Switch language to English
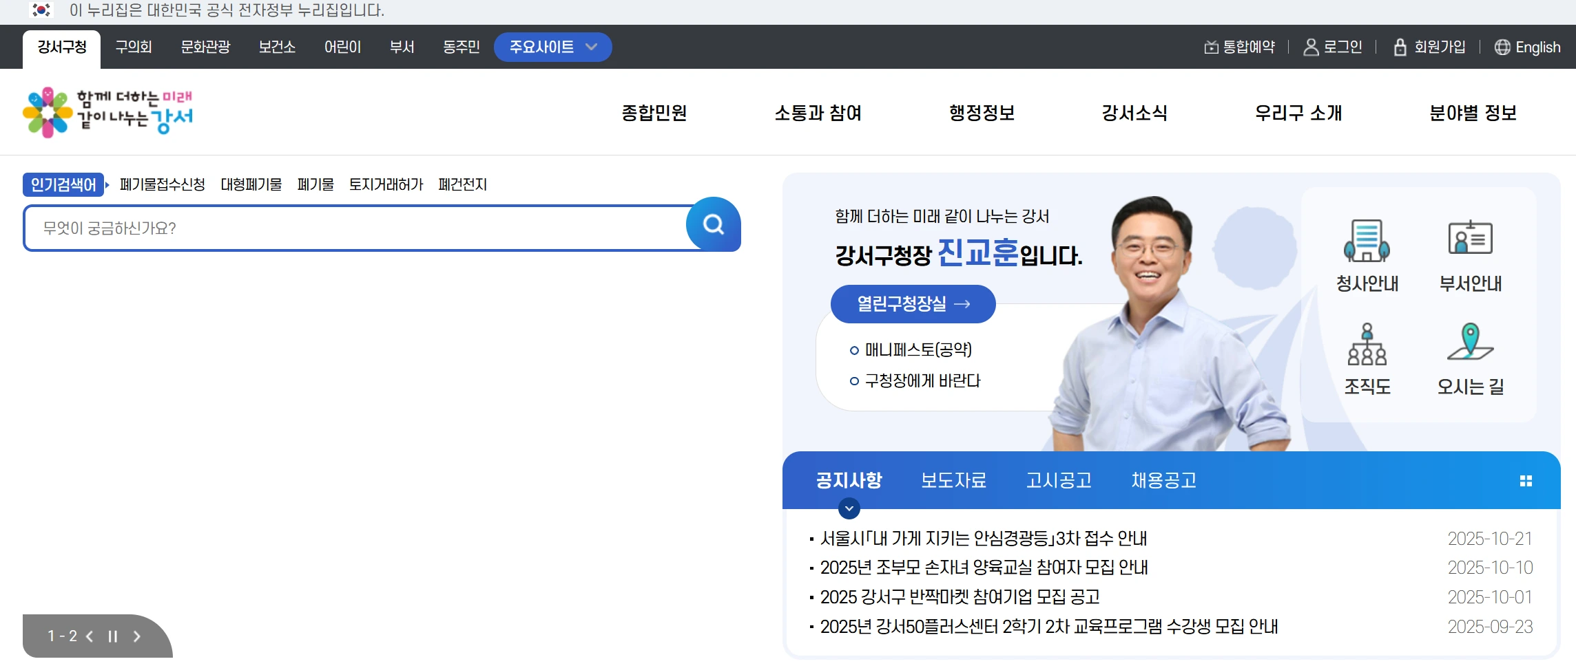The width and height of the screenshot is (1576, 668). pos(1527,47)
